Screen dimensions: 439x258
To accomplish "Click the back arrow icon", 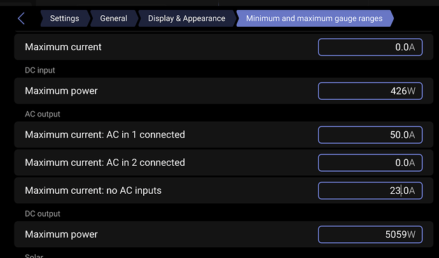I will pyautogui.click(x=21, y=18).
